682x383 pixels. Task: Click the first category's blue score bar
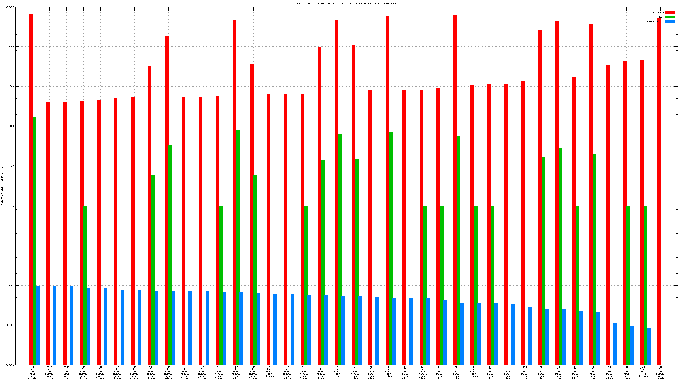[x=38, y=325]
